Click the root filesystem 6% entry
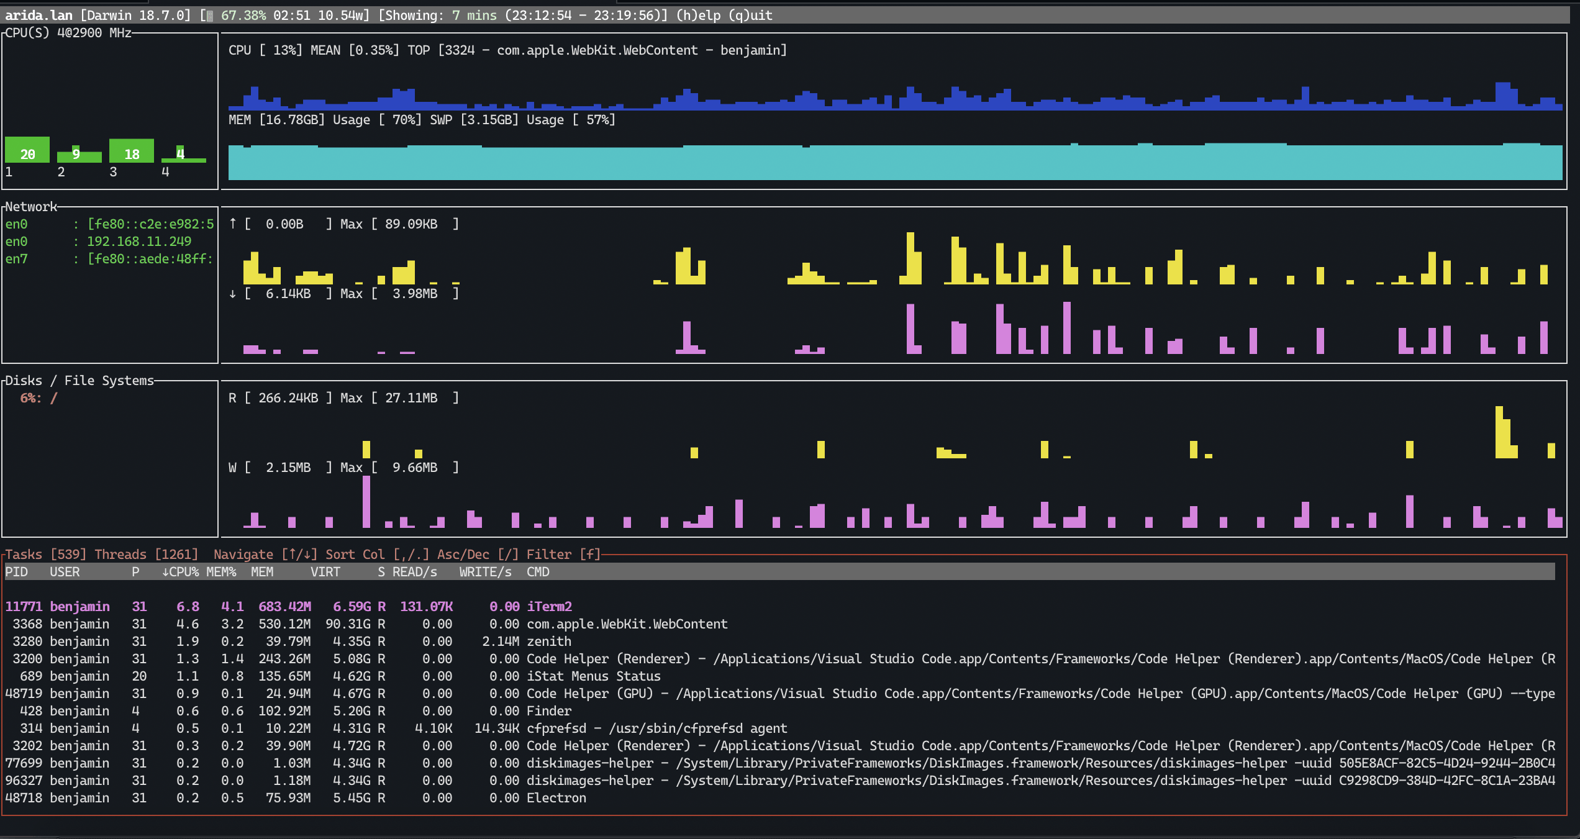This screenshot has height=839, width=1580. [x=39, y=398]
